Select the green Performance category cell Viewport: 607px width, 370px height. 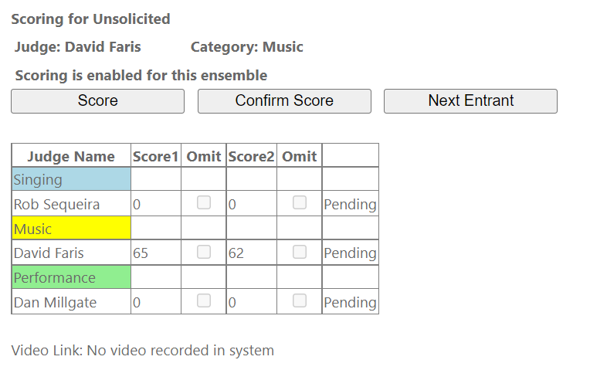click(71, 277)
